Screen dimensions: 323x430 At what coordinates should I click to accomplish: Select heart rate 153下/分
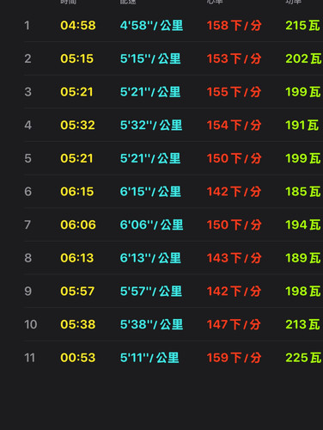(234, 58)
